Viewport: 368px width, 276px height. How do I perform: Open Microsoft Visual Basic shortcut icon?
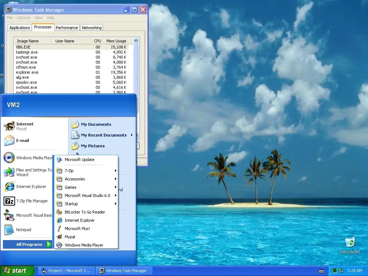[9, 215]
